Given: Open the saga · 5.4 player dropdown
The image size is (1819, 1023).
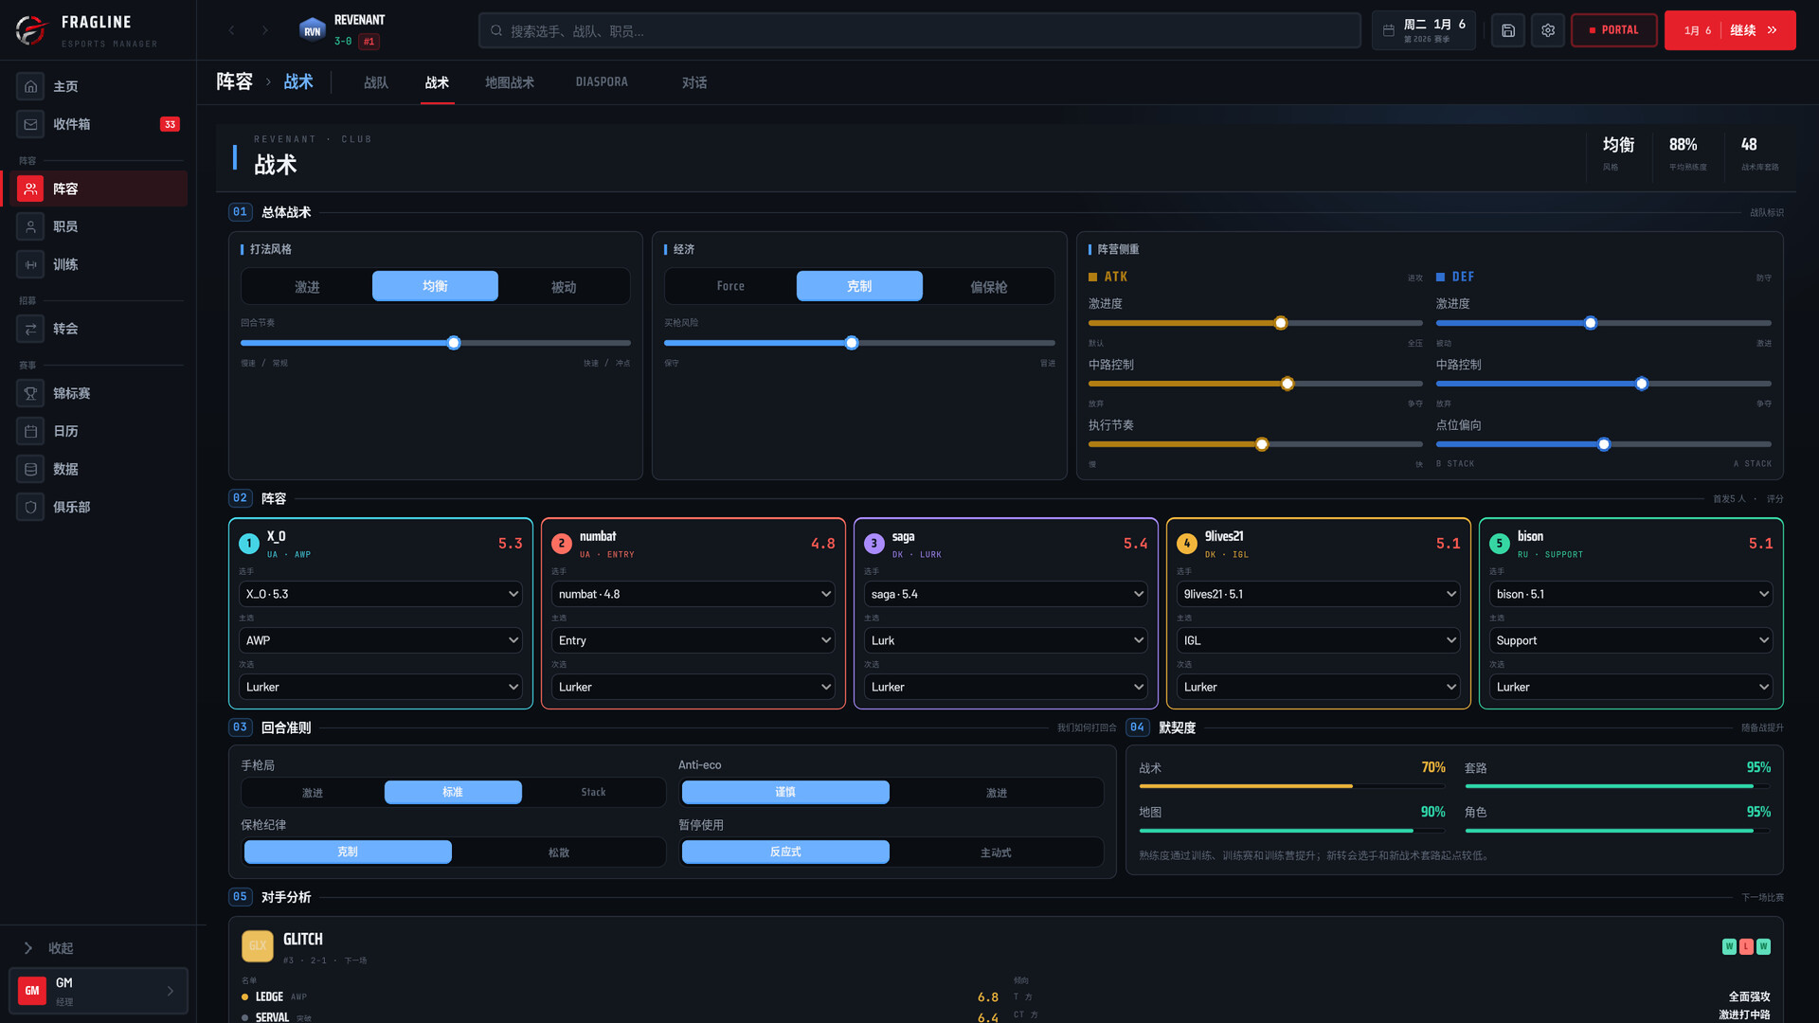Looking at the screenshot, I should (x=1006, y=594).
